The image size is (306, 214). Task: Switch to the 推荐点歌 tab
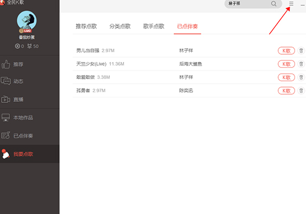coord(86,26)
